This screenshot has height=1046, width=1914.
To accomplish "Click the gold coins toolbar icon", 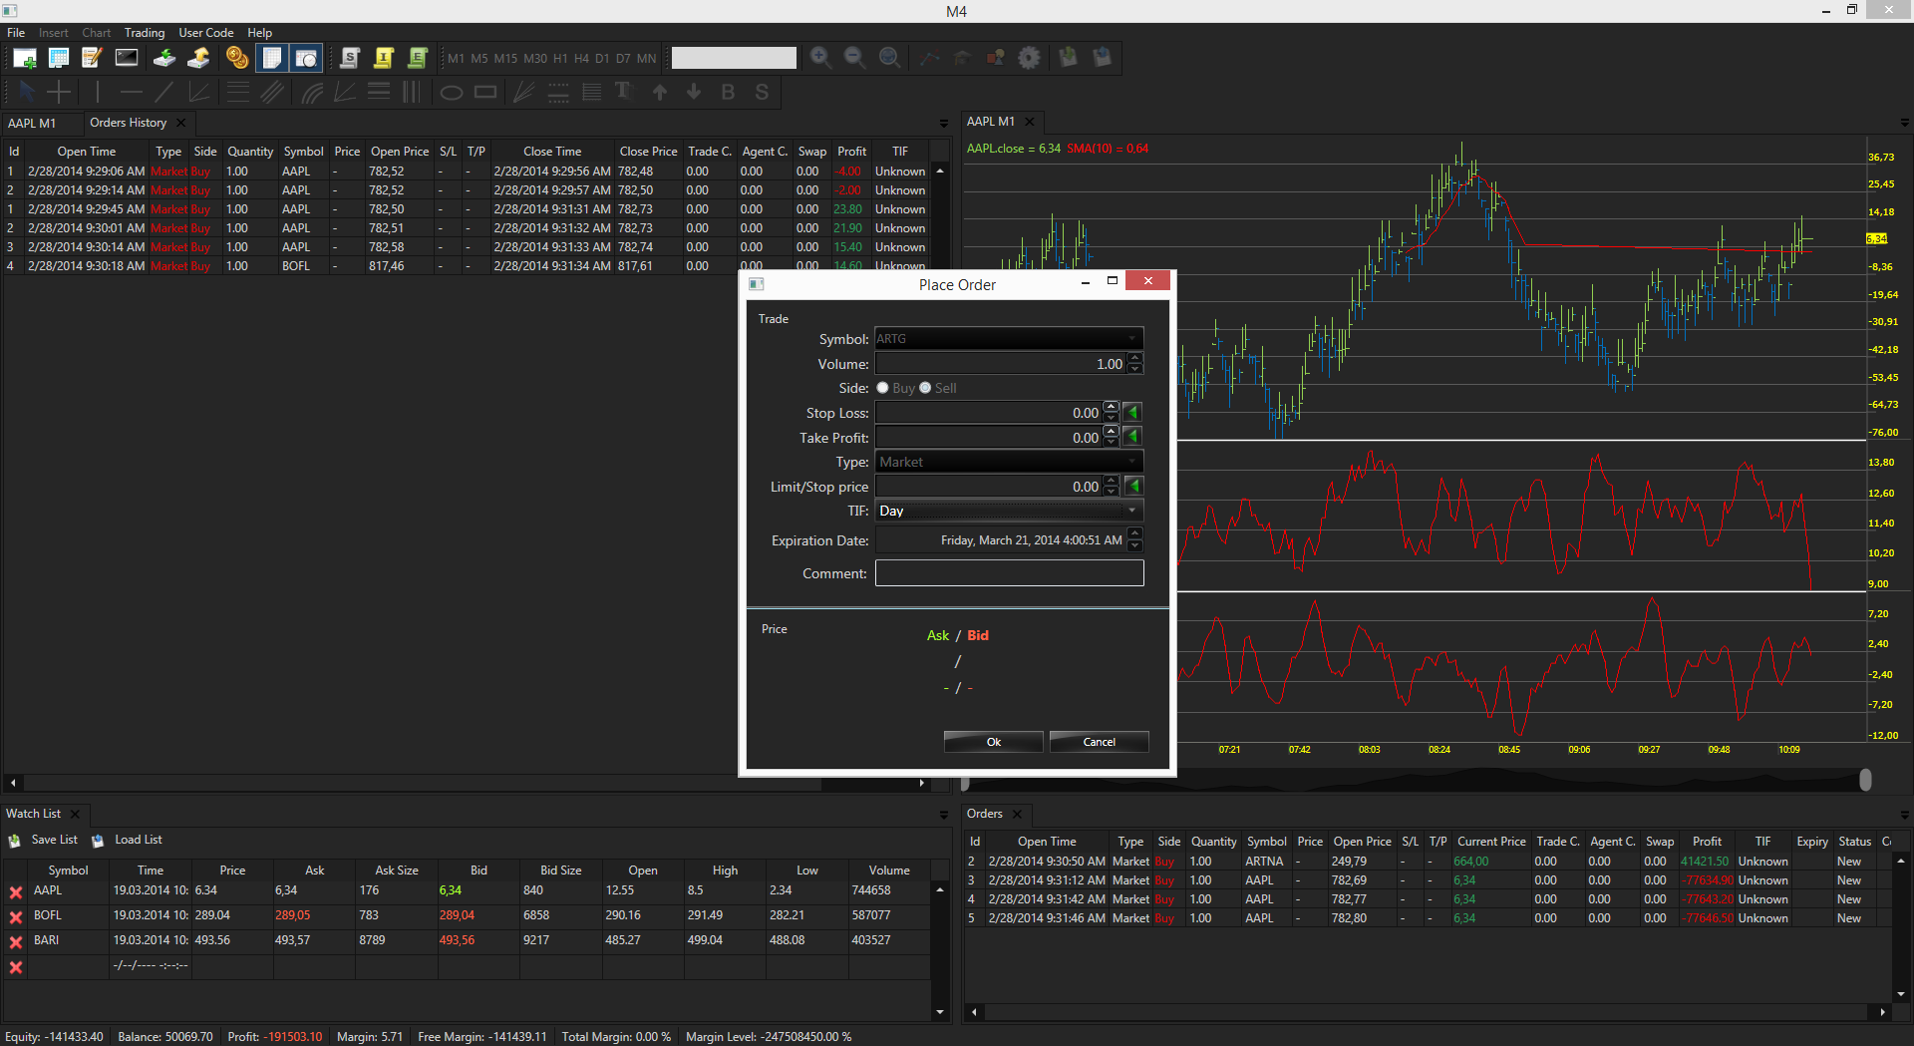I will (x=237, y=58).
